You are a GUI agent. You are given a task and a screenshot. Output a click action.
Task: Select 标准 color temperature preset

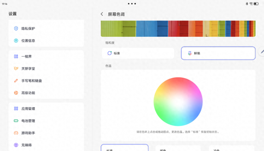pyautogui.click(x=125, y=148)
